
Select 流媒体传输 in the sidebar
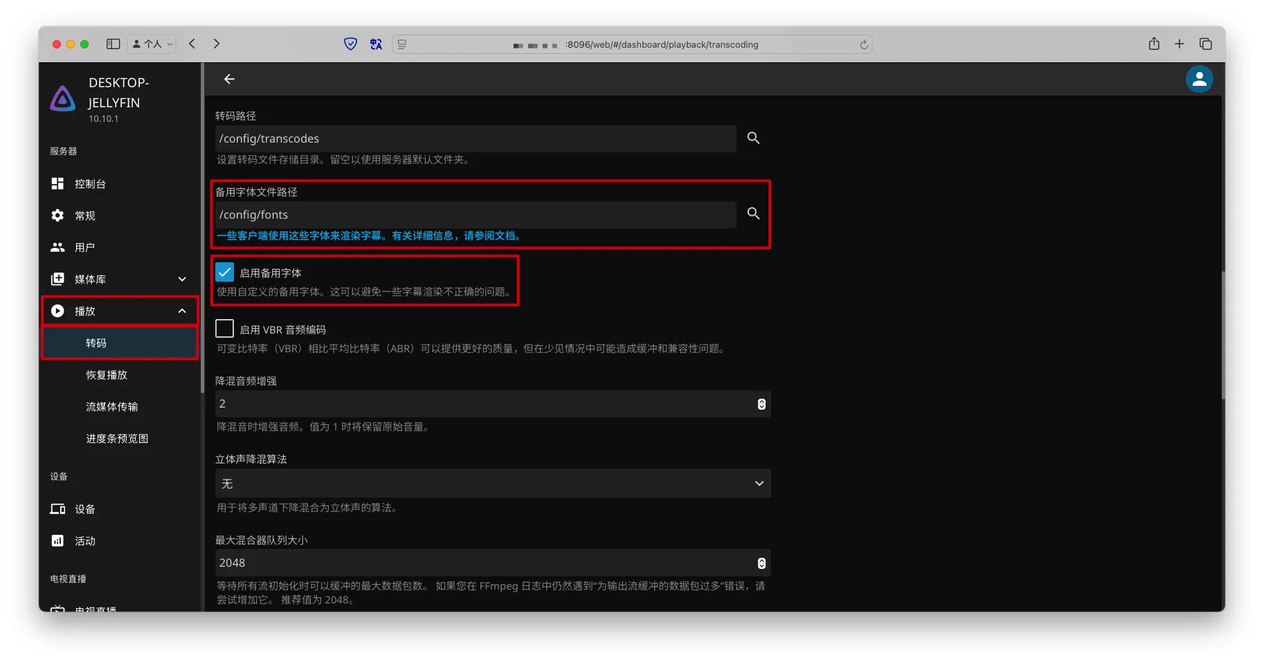111,407
